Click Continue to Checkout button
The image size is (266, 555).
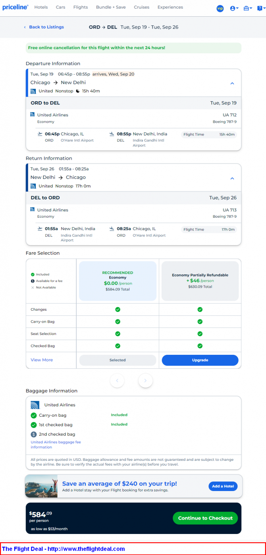[x=205, y=518]
